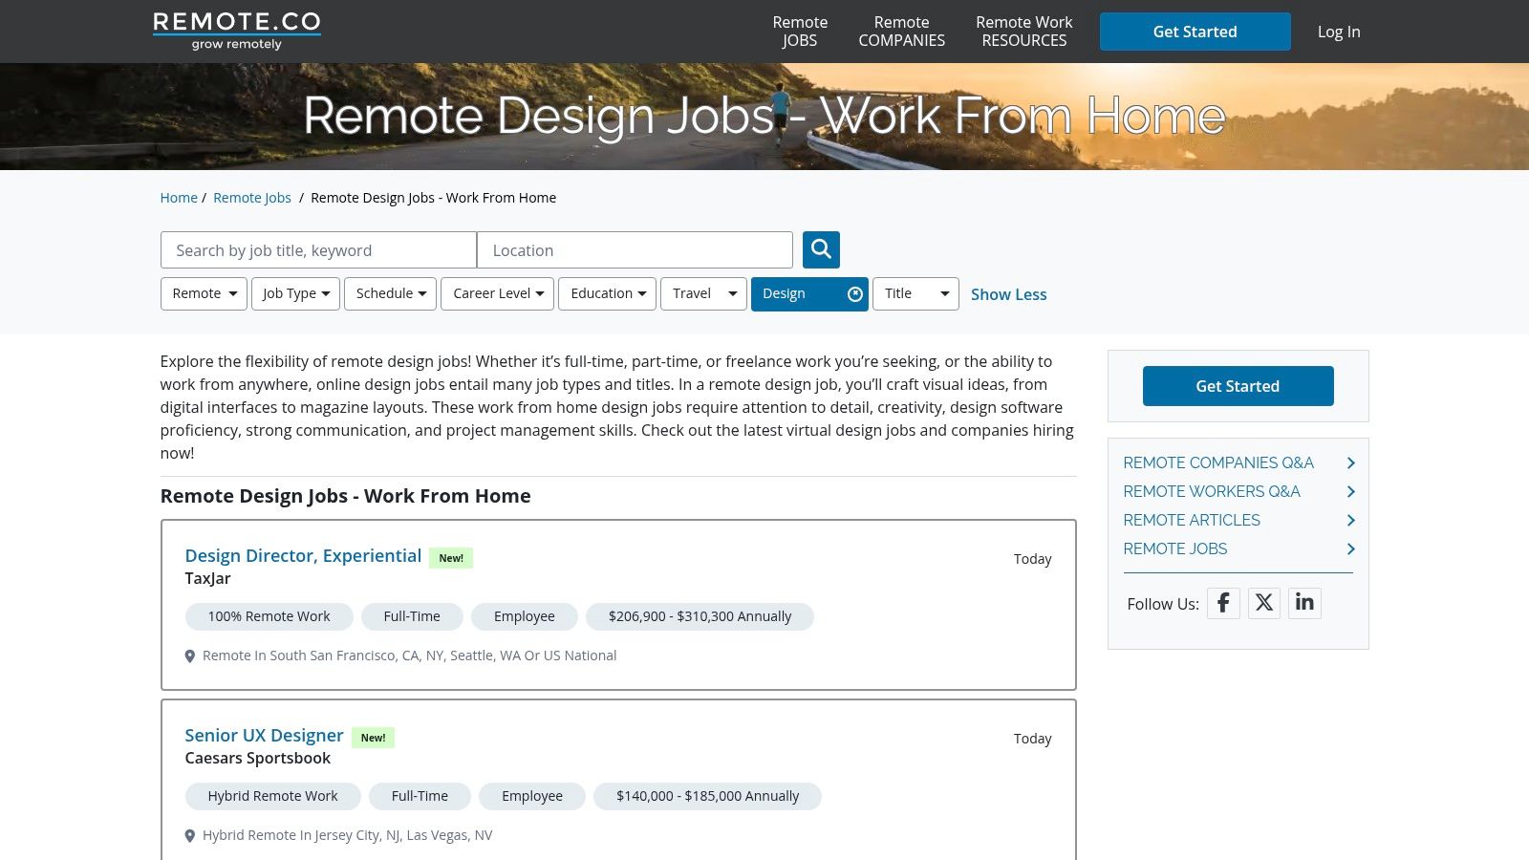Click the sidebar Get Started button
This screenshot has width=1529, height=860.
(1238, 386)
